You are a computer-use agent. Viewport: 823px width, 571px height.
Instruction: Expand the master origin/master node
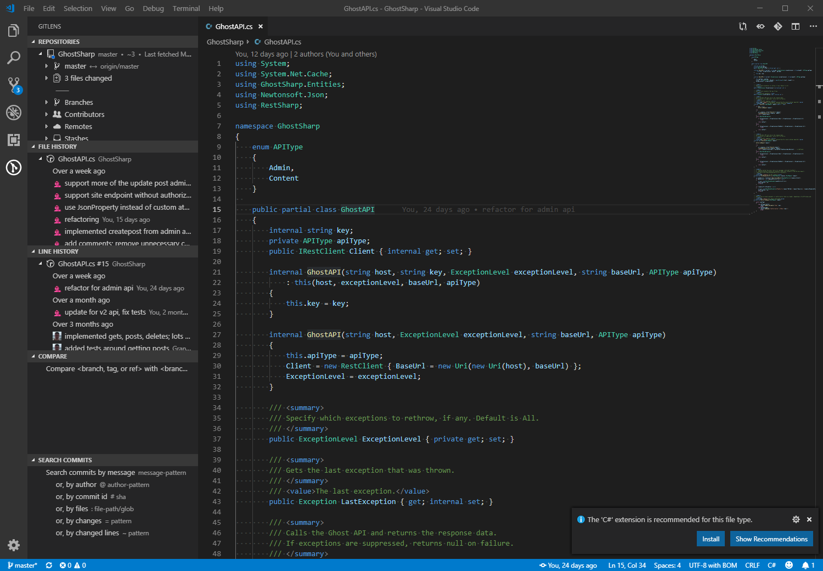tap(47, 66)
